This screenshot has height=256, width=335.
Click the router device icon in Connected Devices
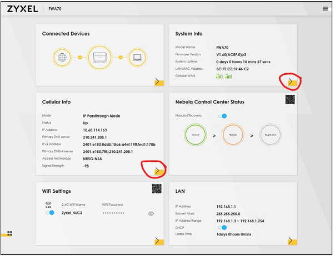point(99,57)
